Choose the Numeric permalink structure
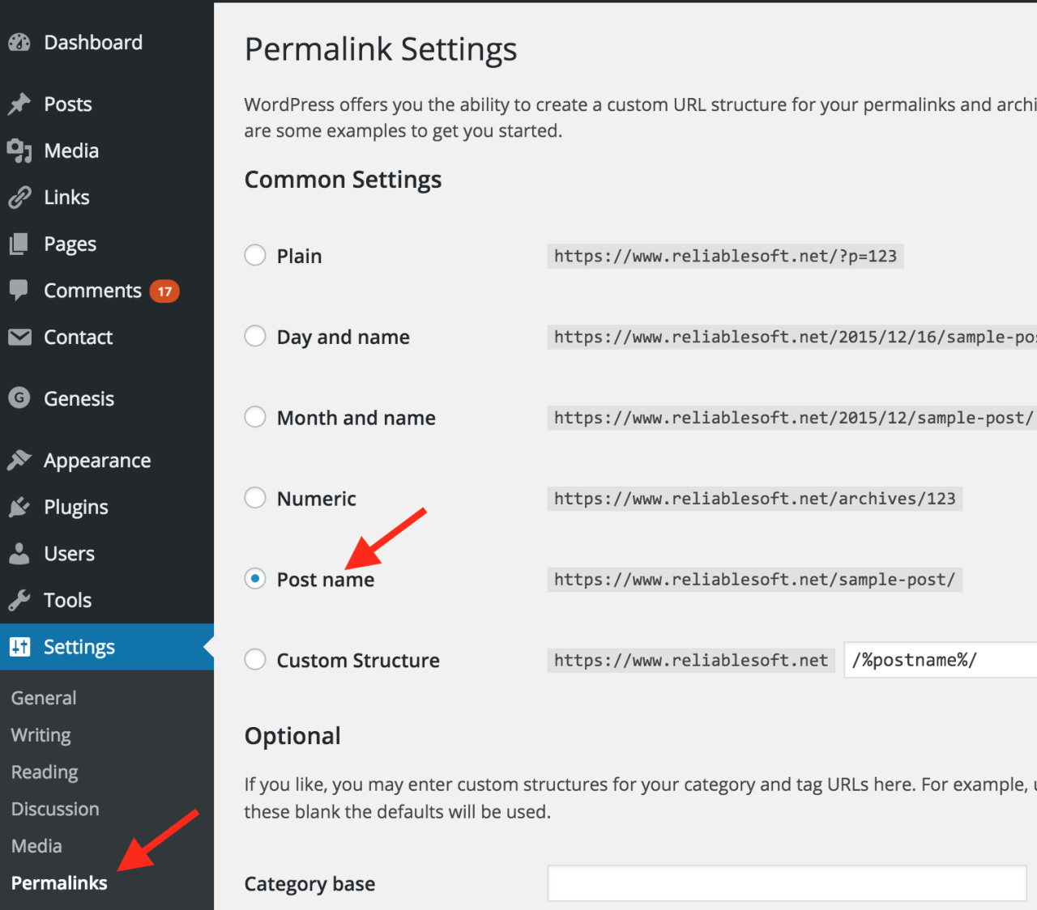Image resolution: width=1037 pixels, height=910 pixels. click(x=255, y=498)
